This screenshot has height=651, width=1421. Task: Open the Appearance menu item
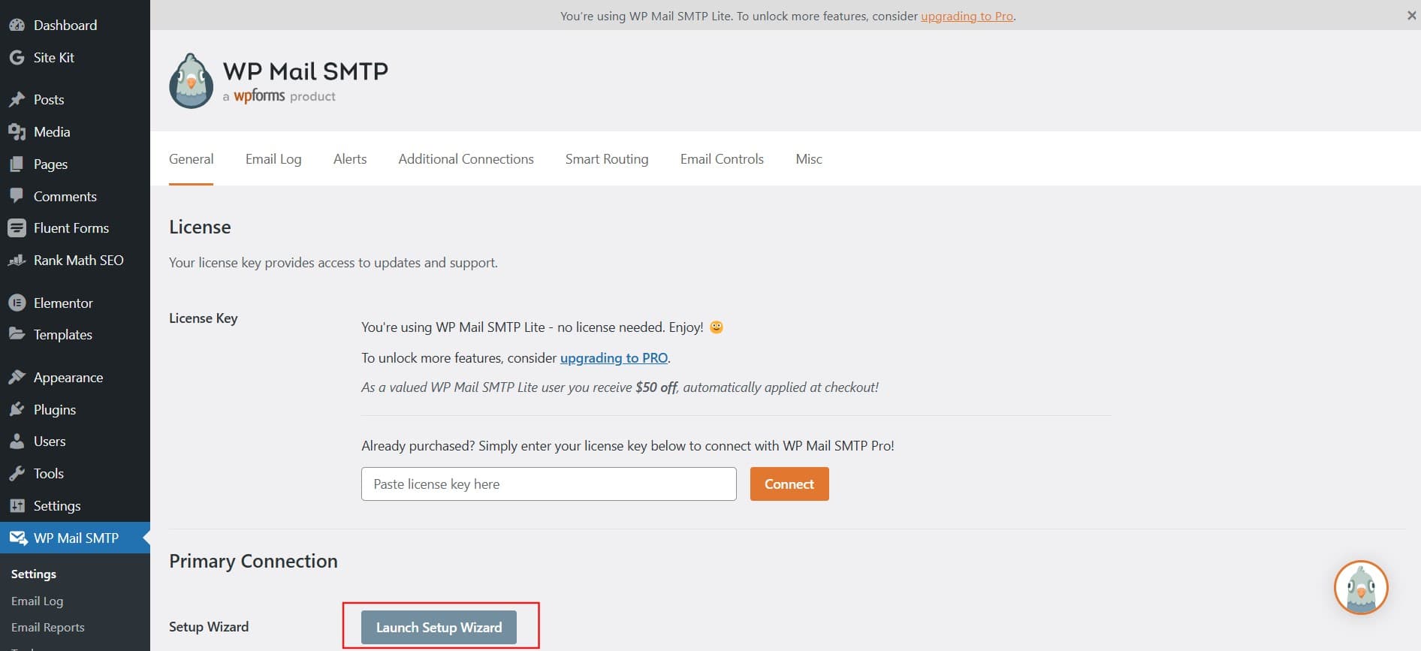(75, 377)
